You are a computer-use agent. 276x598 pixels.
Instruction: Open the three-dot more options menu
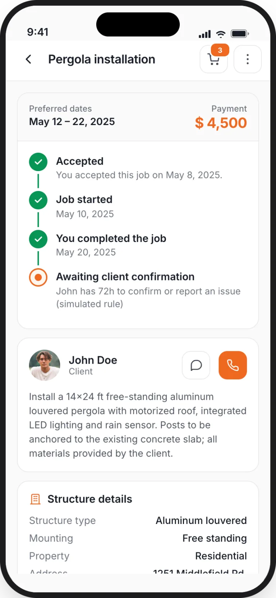coord(248,59)
